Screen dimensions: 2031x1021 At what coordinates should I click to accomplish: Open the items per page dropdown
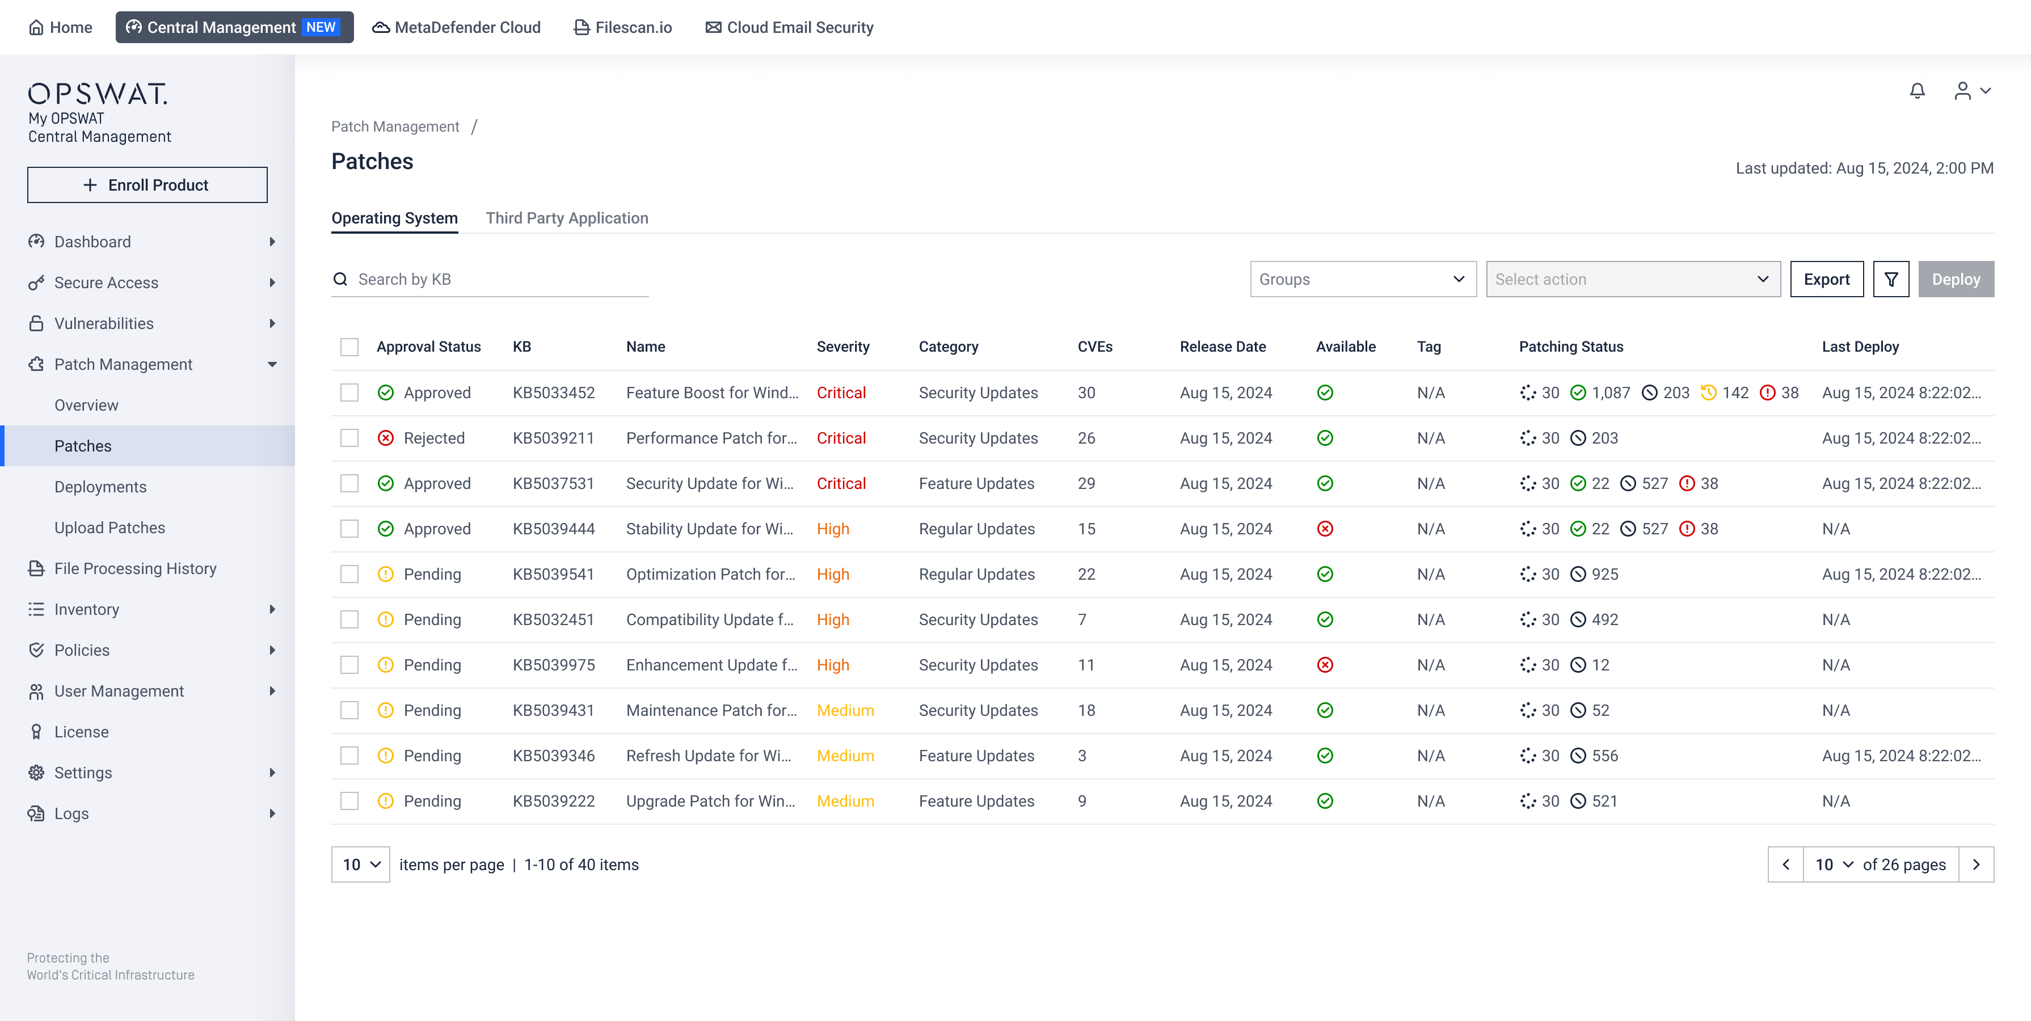(x=360, y=865)
